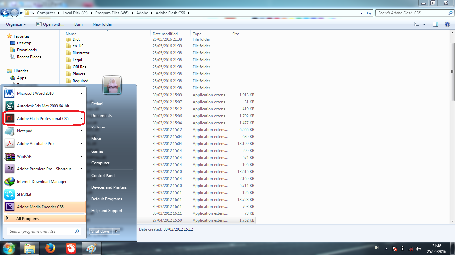Open Firefox from the taskbar
455x255 pixels.
[x=50, y=248]
